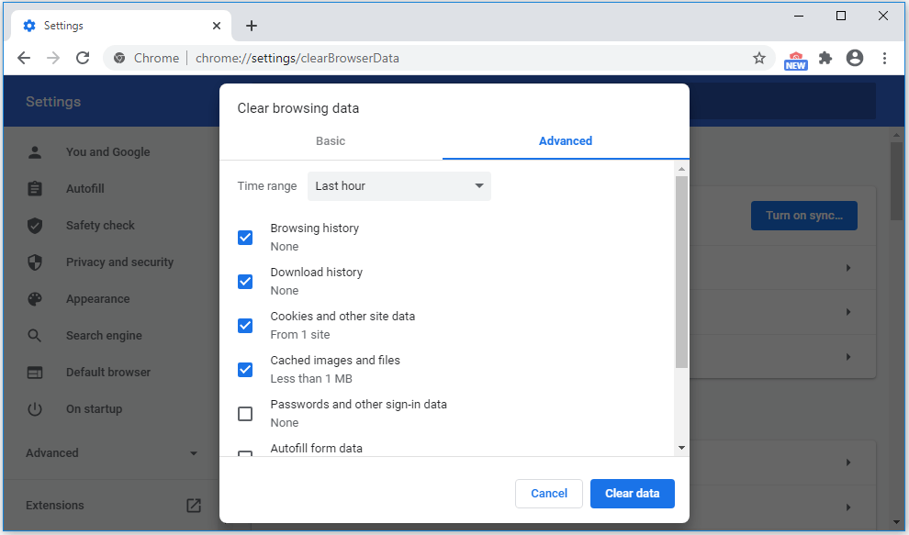Click the Clear data button

[x=632, y=494]
